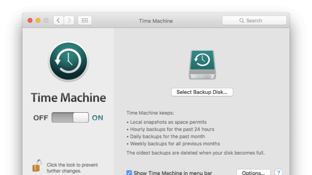312x175 pixels.
Task: Go back using the left arrow
Action: click(x=59, y=20)
